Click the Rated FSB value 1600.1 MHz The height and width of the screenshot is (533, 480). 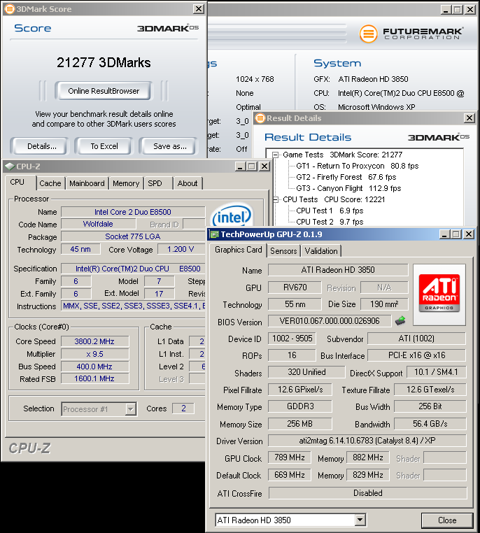tap(95, 378)
